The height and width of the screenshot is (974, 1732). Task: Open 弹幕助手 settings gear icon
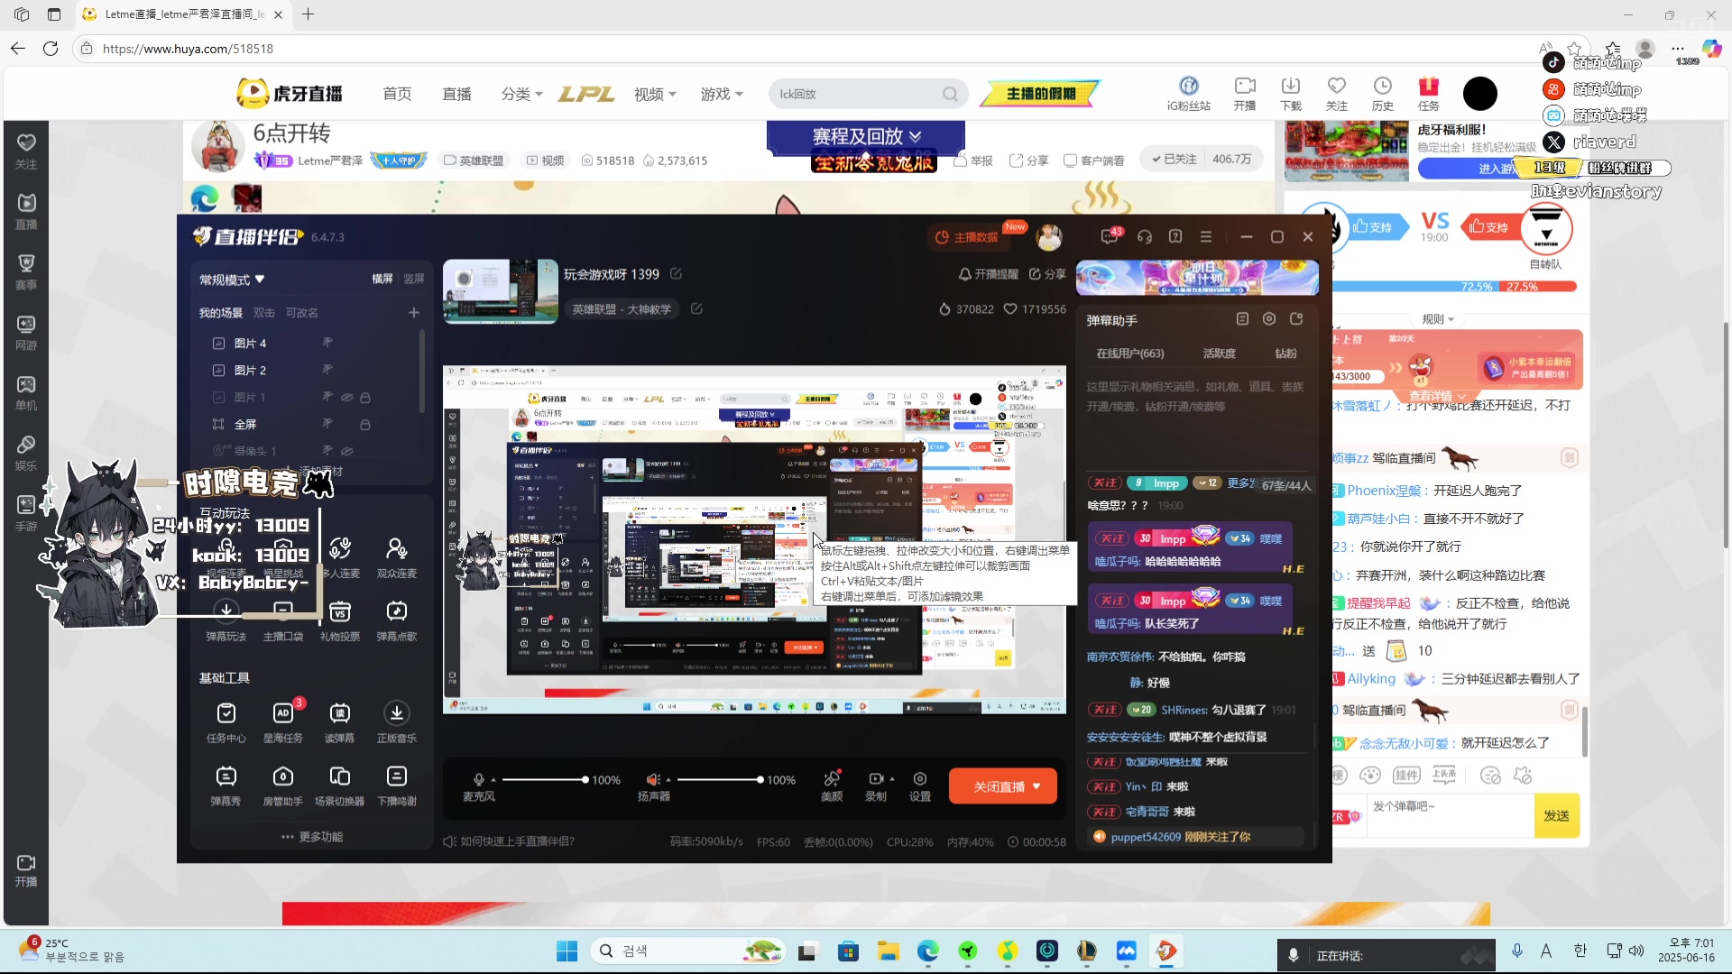[x=1269, y=319]
